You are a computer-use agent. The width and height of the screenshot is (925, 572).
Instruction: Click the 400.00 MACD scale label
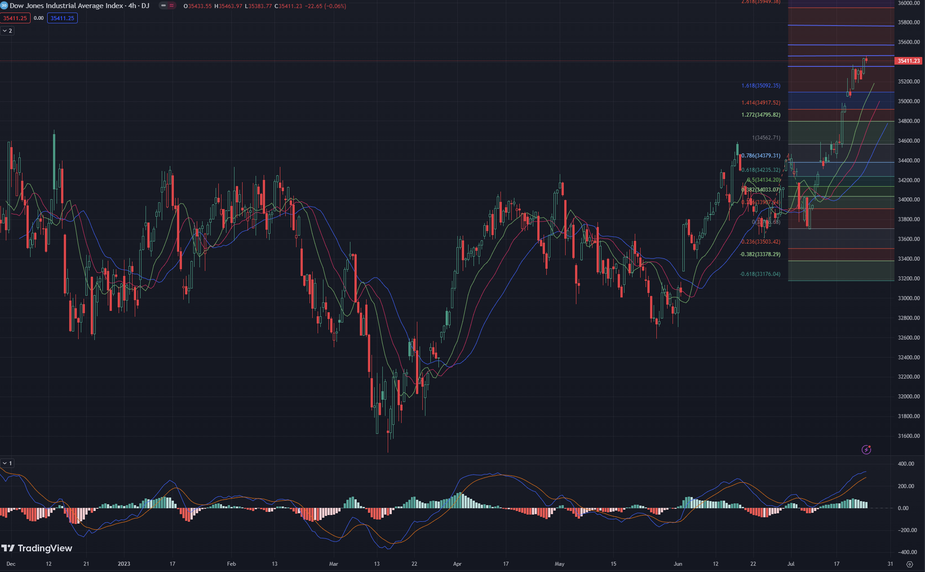pyautogui.click(x=906, y=464)
